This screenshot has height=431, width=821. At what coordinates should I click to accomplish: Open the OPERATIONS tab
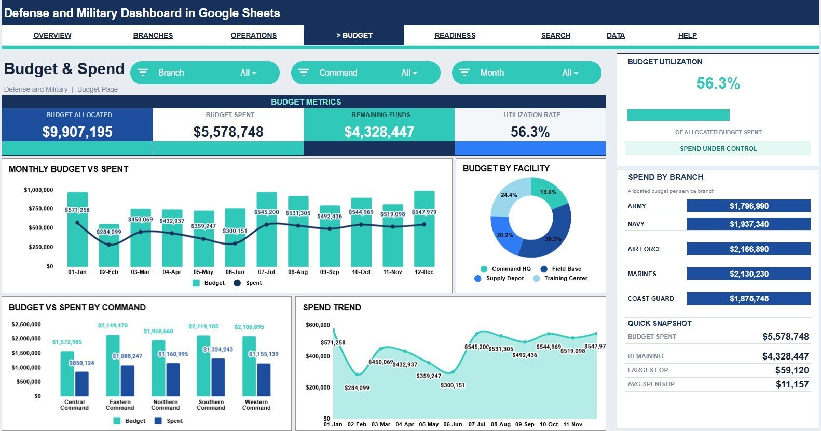(x=254, y=35)
